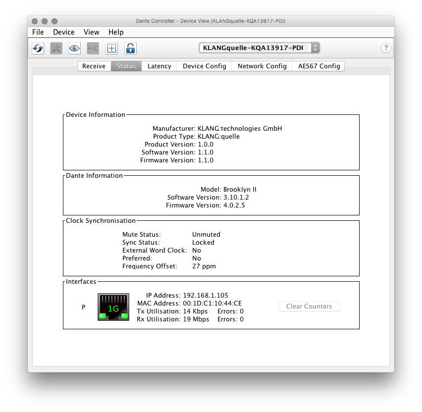Click the 1G Ethernet port icon
Viewport: 422px width, 412px height.
pyautogui.click(x=113, y=307)
